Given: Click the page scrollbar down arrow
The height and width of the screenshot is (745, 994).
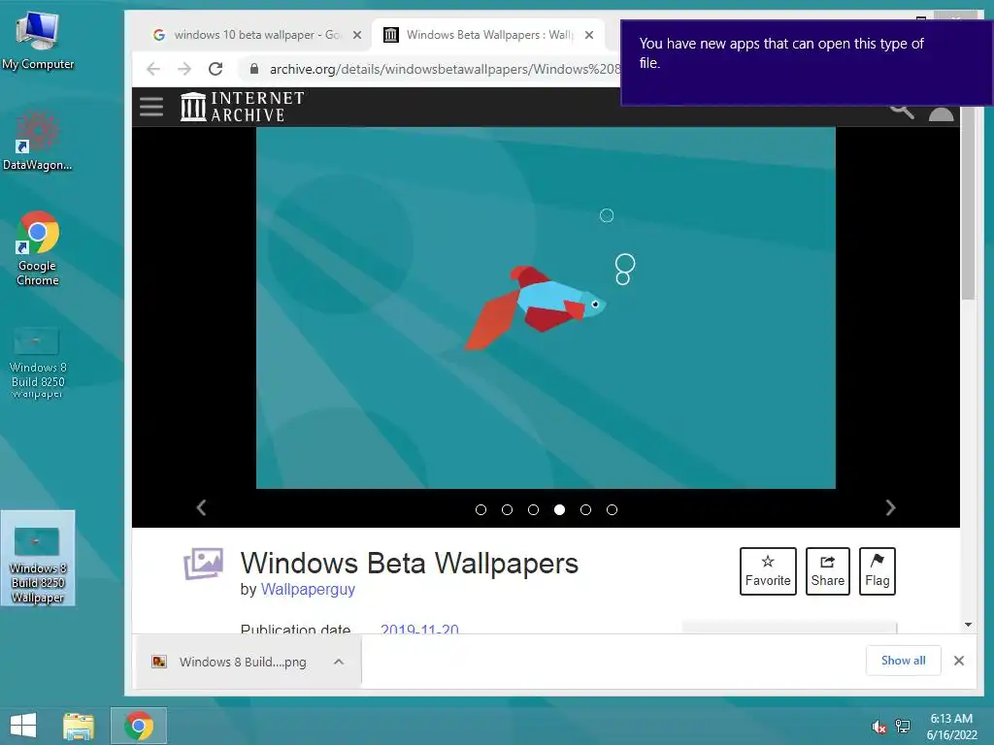Looking at the screenshot, I should click(968, 625).
